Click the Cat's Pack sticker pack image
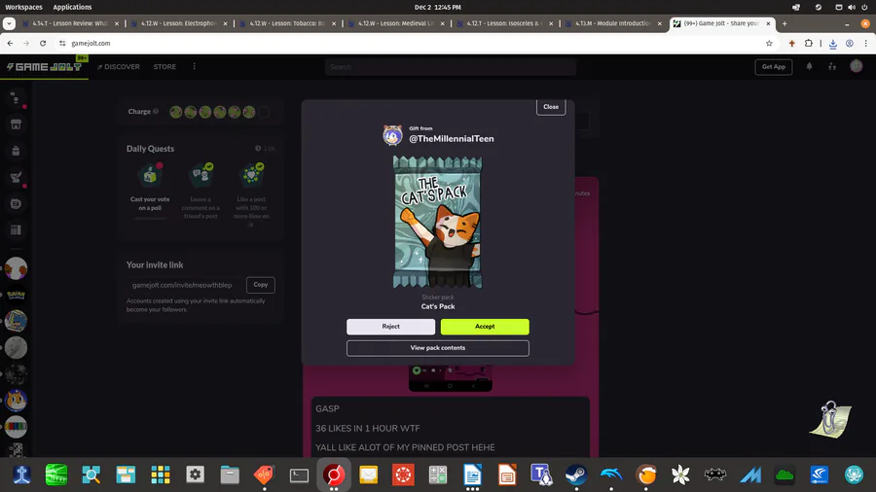The image size is (876, 492). (x=437, y=222)
